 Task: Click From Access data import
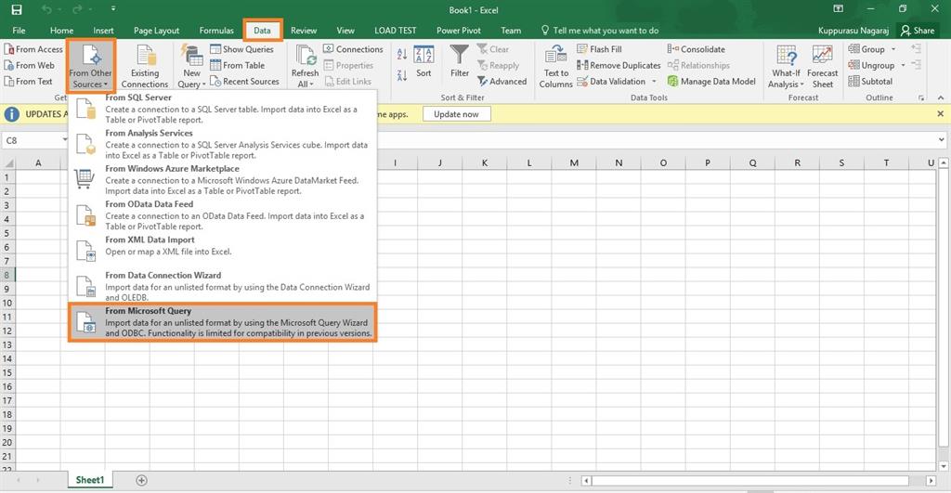point(33,49)
